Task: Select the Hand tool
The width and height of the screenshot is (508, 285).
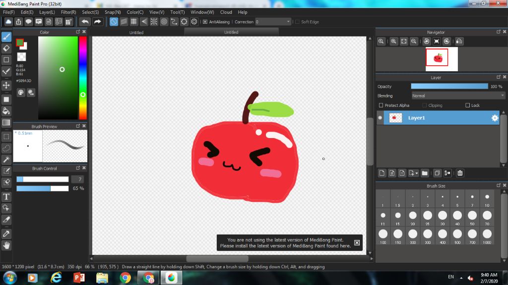Action: (6, 245)
